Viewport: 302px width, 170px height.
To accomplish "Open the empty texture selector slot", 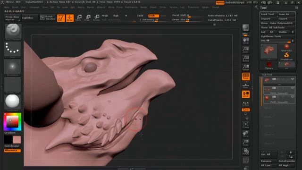I will pos(13,85).
